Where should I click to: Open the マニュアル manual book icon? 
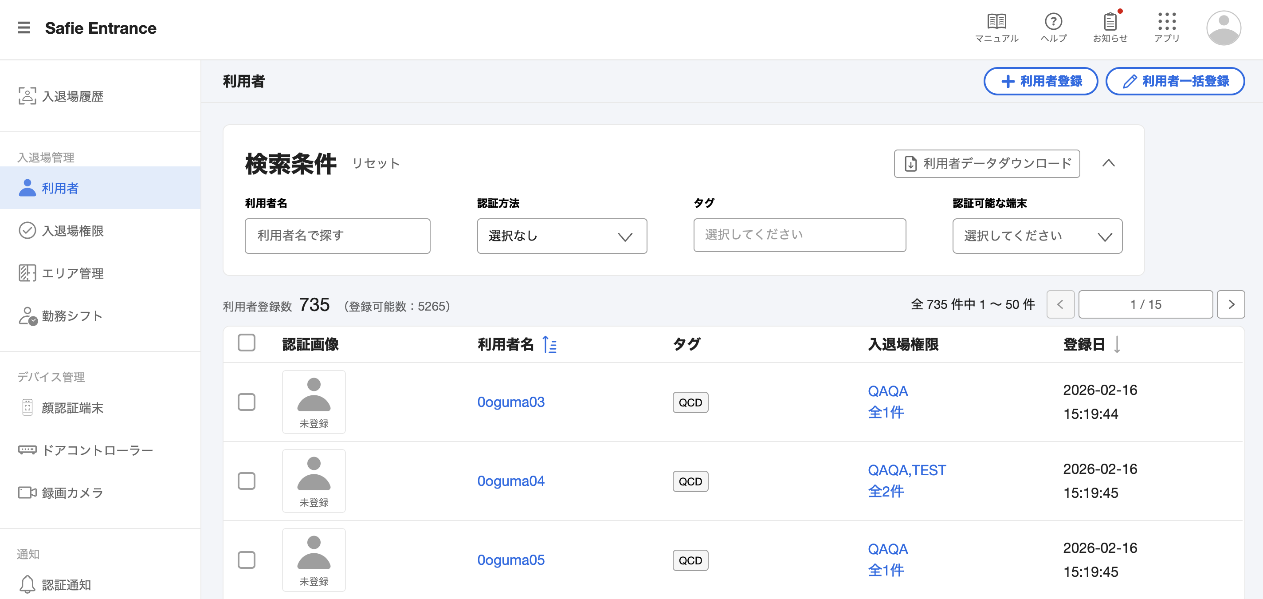[x=996, y=28]
